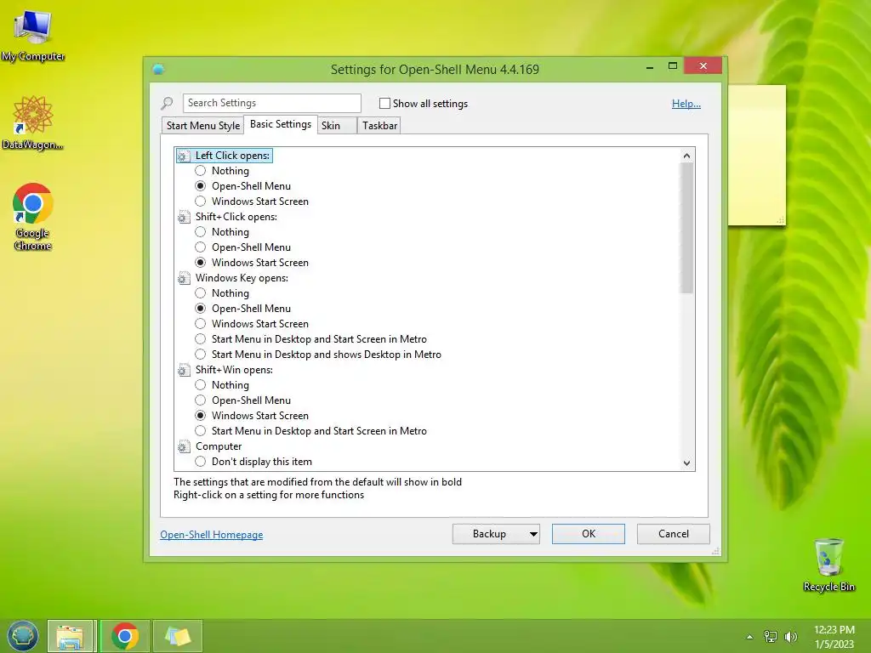Open the Help... link
This screenshot has height=653, width=871.
point(686,104)
